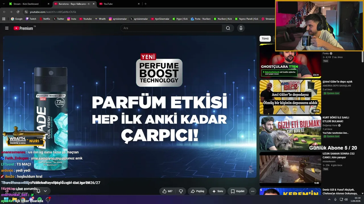Open the Insta bookmark
This screenshot has width=364, height=204.
tap(72, 19)
